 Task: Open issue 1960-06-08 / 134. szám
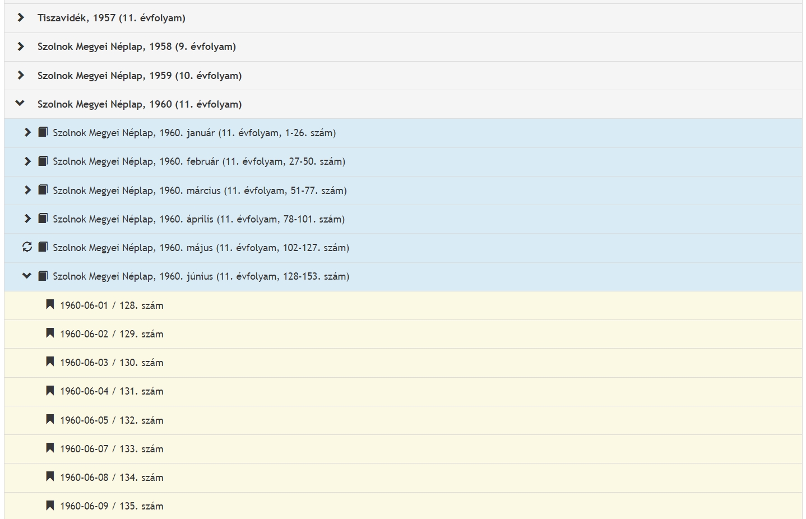coord(112,478)
